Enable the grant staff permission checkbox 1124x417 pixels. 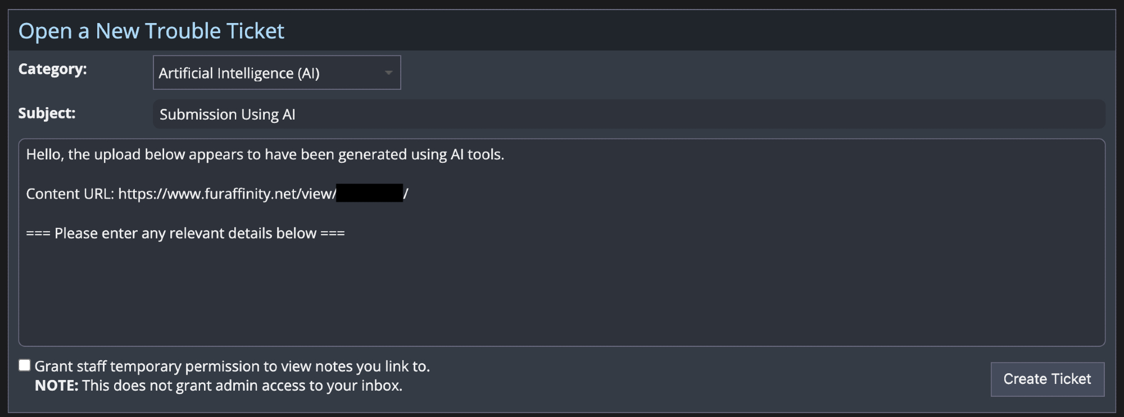point(24,365)
